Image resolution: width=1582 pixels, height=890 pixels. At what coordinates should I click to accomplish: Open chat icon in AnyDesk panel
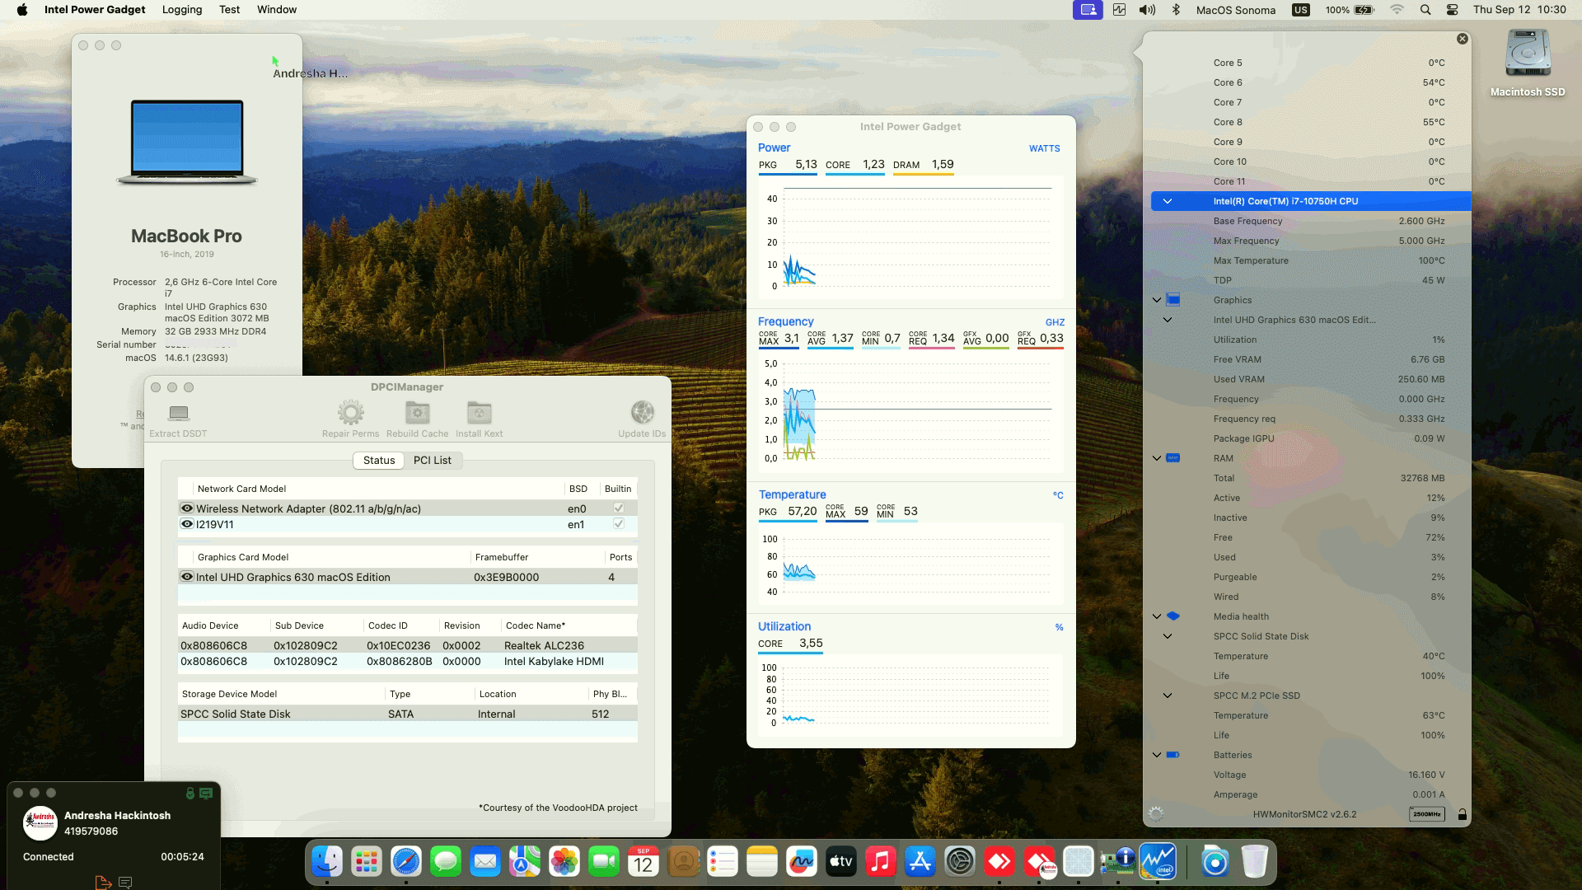tap(125, 882)
